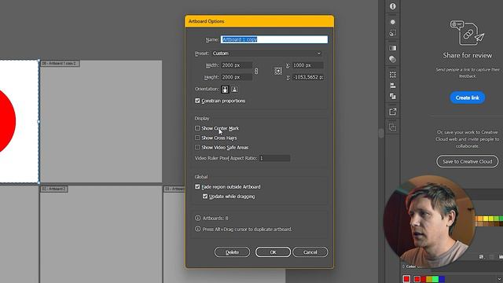
Task: Enable Show Video Safe Areas checkbox
Action: click(197, 147)
